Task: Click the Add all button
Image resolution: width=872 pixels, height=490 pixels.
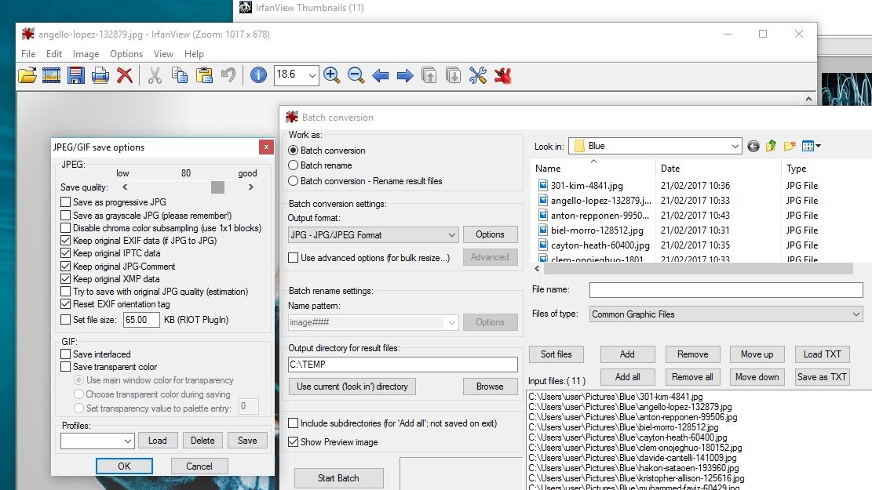Action: point(627,377)
